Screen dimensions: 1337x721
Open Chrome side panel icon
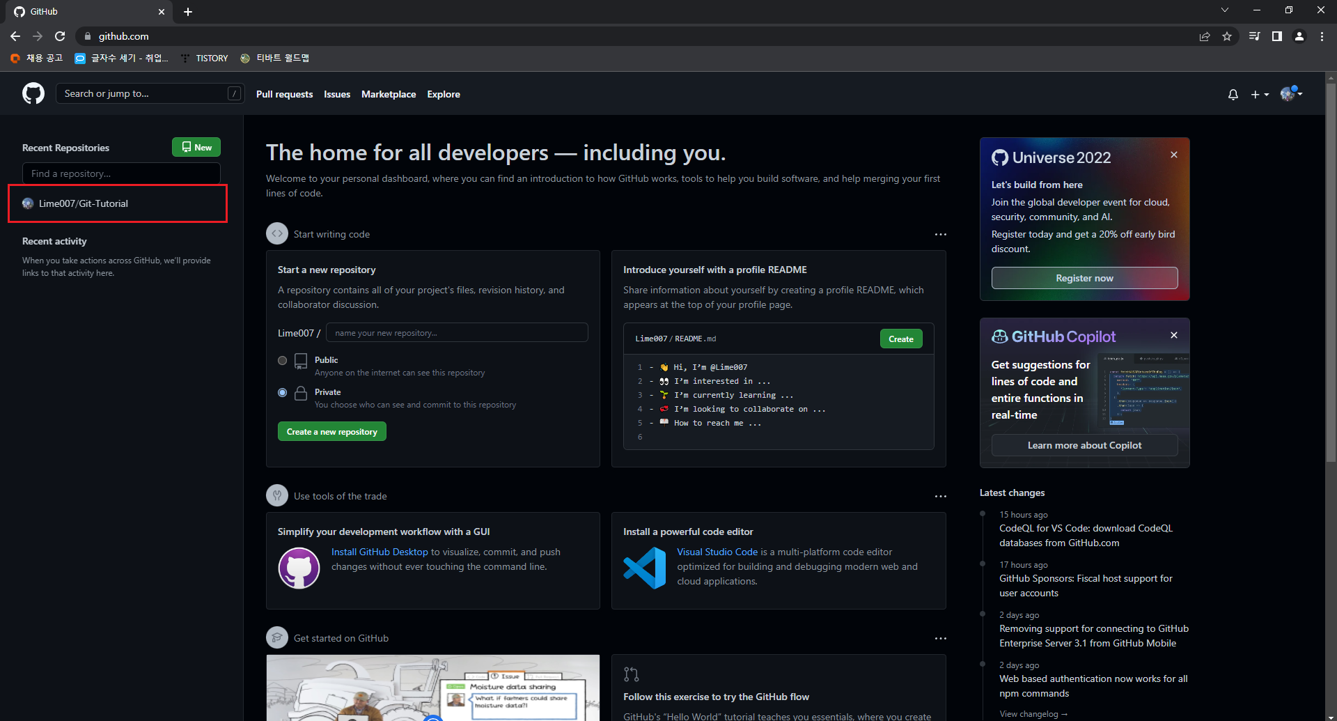[1277, 36]
